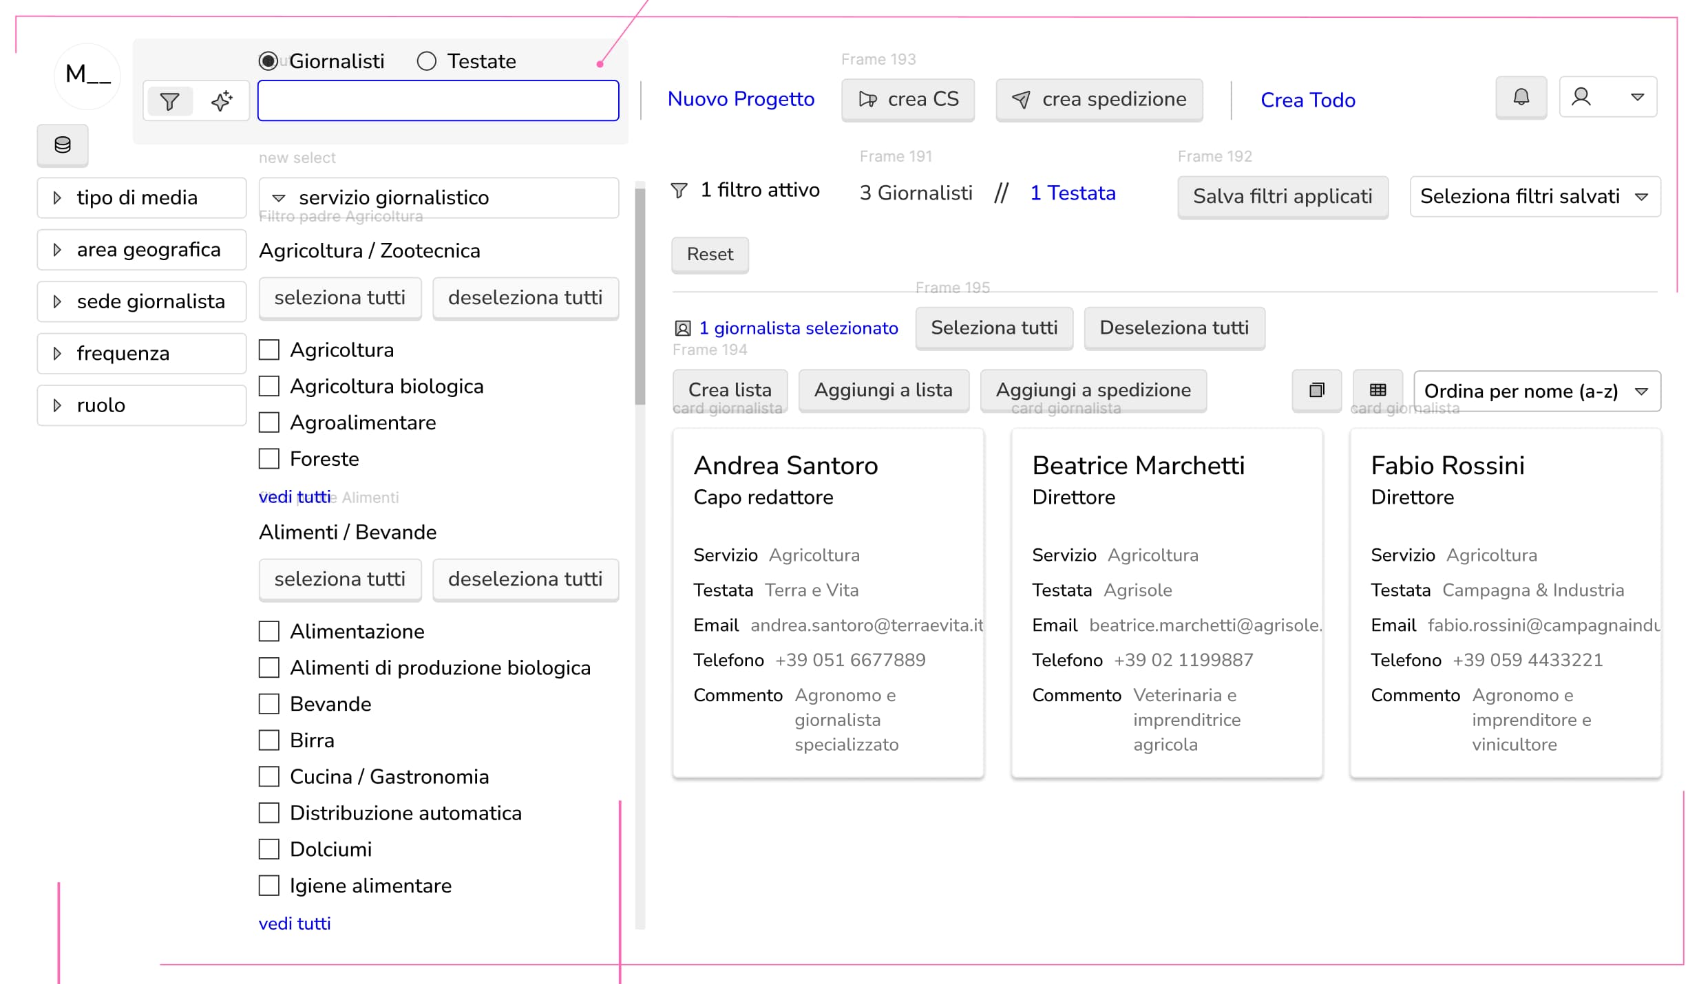
Task: Click the M__ logo avatar
Action: (87, 75)
